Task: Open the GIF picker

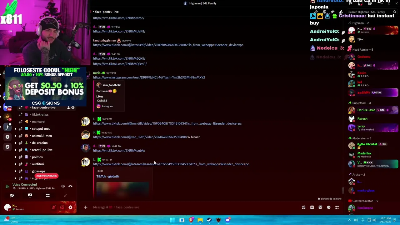Action: coord(312,207)
